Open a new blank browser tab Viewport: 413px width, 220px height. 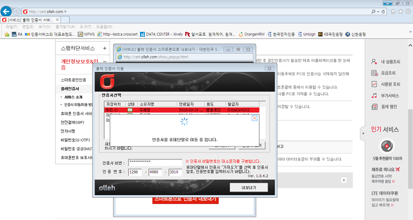65,20
